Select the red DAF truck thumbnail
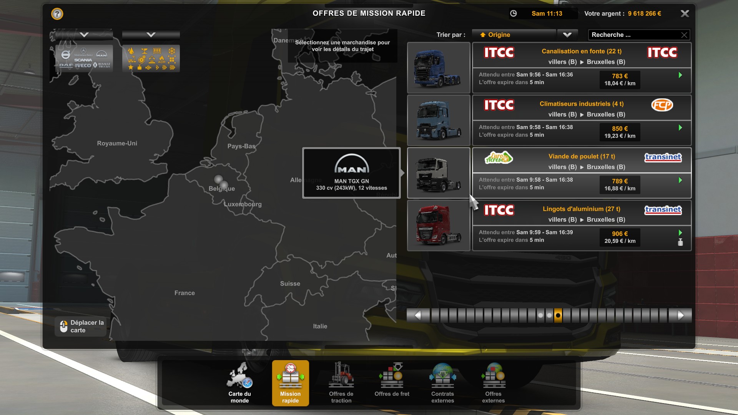 [x=439, y=226]
